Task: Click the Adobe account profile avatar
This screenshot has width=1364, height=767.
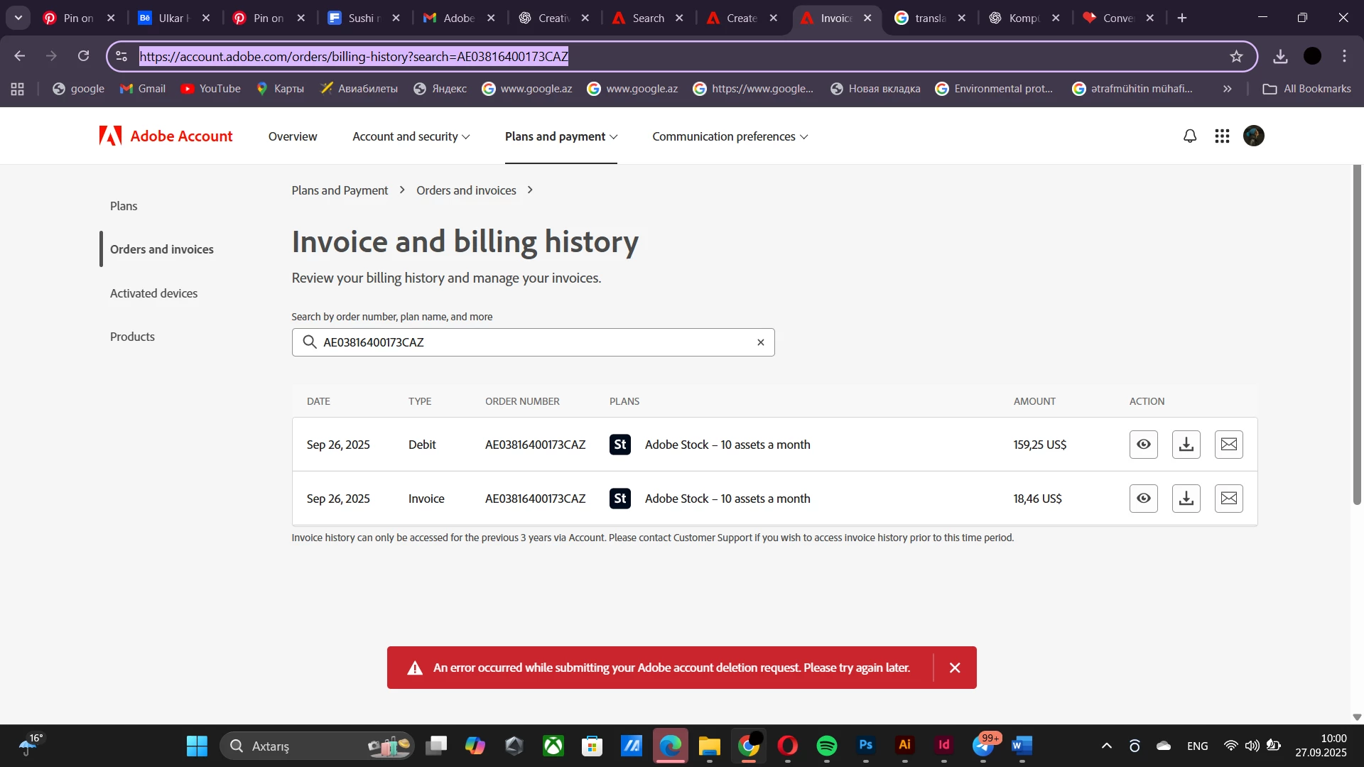Action: [x=1253, y=136]
